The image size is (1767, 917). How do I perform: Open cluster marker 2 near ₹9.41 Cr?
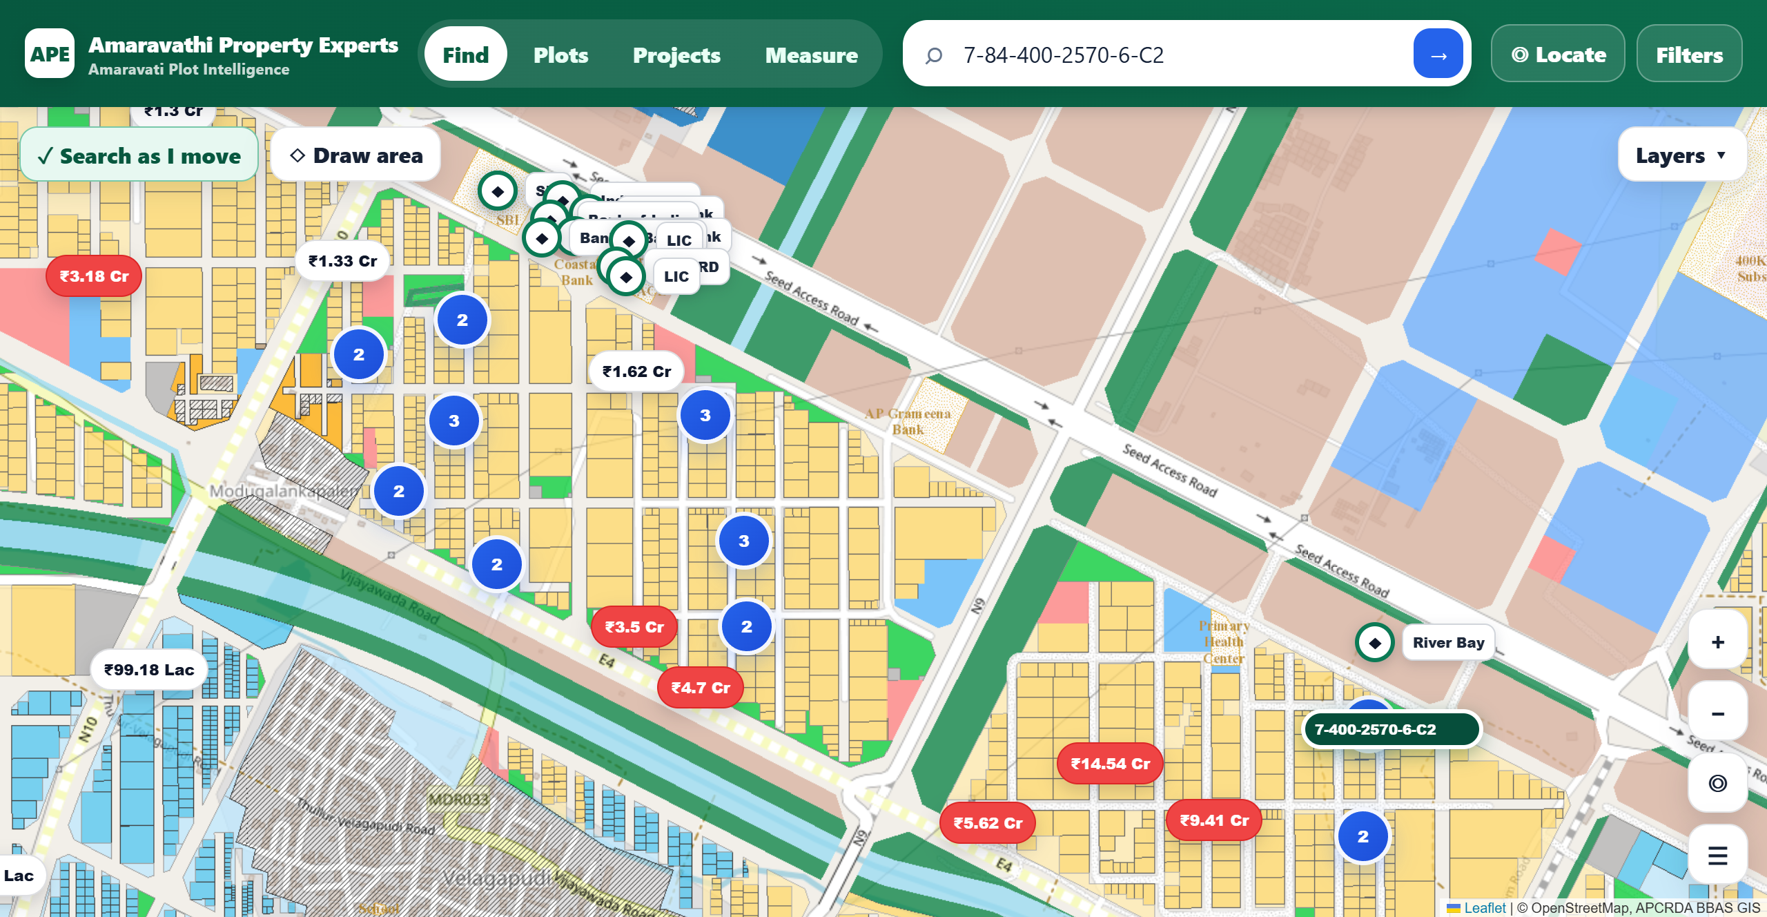[1363, 837]
